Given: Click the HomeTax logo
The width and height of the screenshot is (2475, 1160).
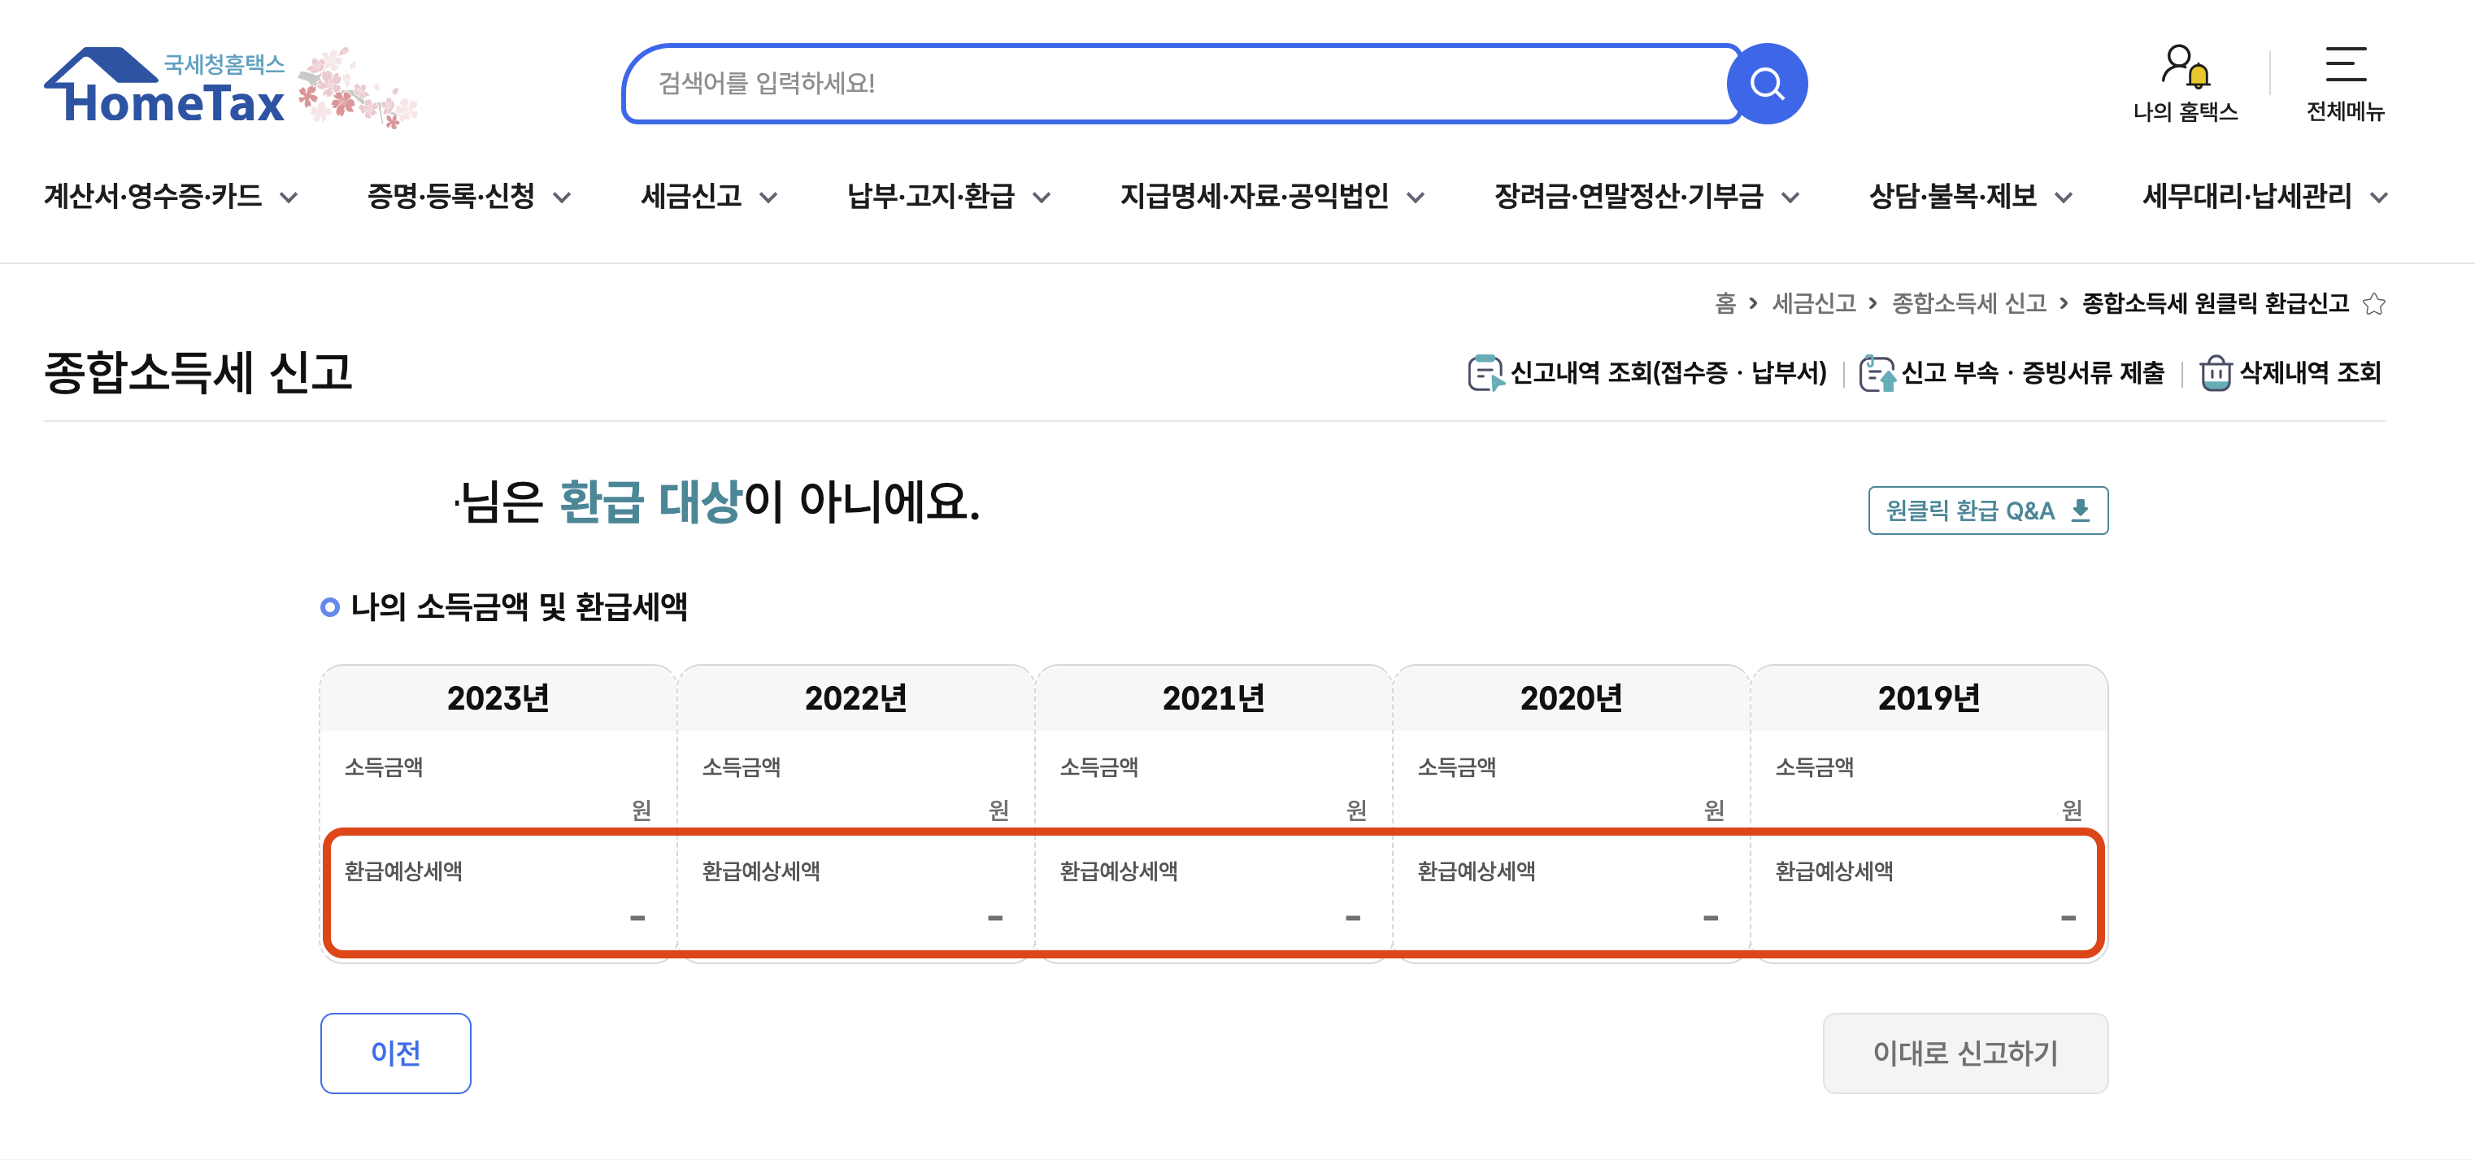Looking at the screenshot, I should [165, 86].
